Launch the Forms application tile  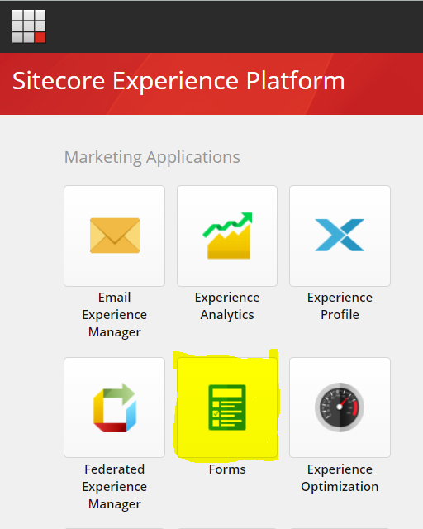click(227, 407)
